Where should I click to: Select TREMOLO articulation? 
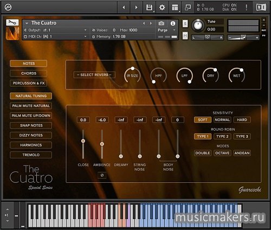tap(31, 155)
